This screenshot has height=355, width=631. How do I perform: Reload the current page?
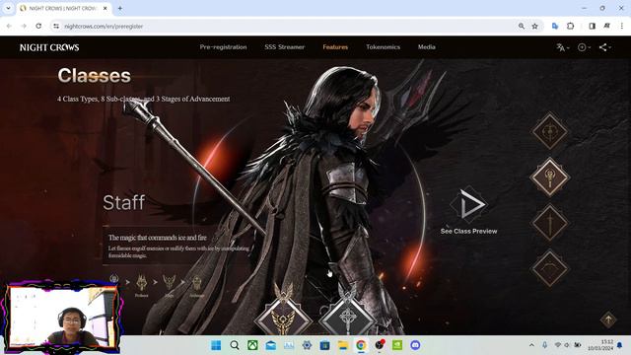pyautogui.click(x=38, y=27)
